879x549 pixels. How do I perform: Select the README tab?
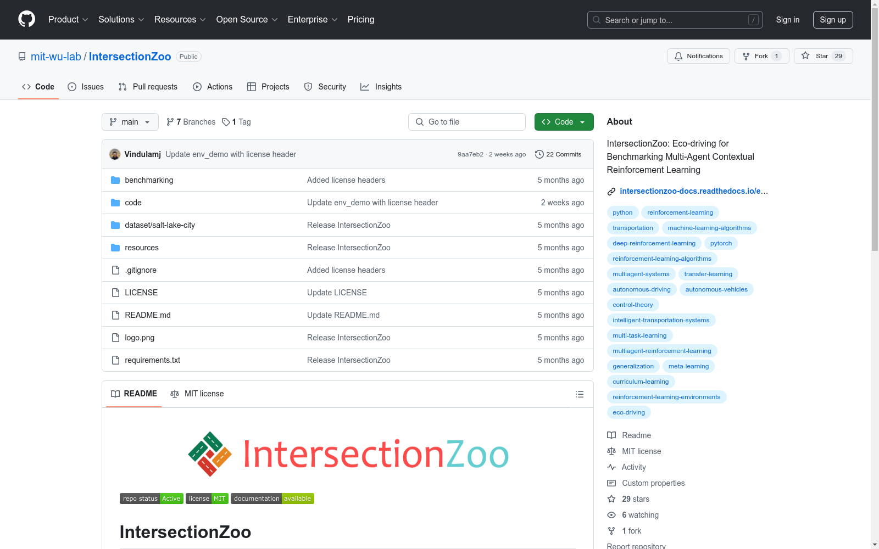coord(134,394)
